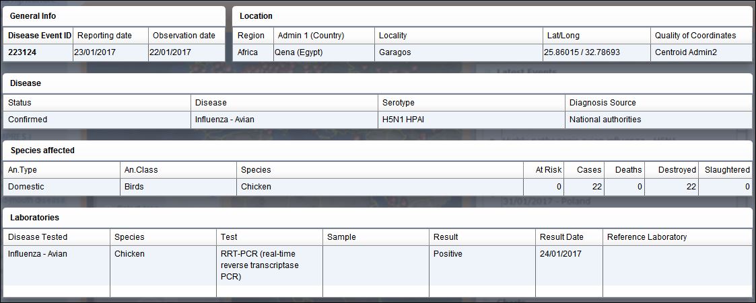The width and height of the screenshot is (756, 303).
Task: Click the Species affected section title
Action: [42, 150]
